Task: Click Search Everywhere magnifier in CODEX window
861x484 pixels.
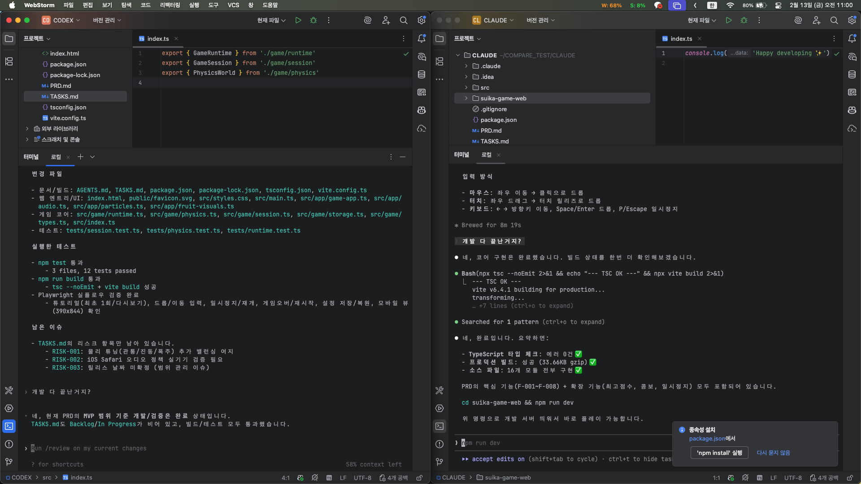Action: [x=404, y=20]
